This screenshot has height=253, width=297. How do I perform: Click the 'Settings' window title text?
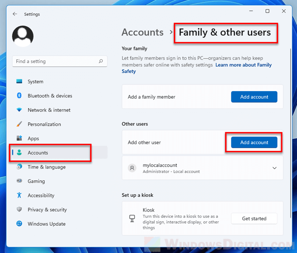tap(32, 14)
